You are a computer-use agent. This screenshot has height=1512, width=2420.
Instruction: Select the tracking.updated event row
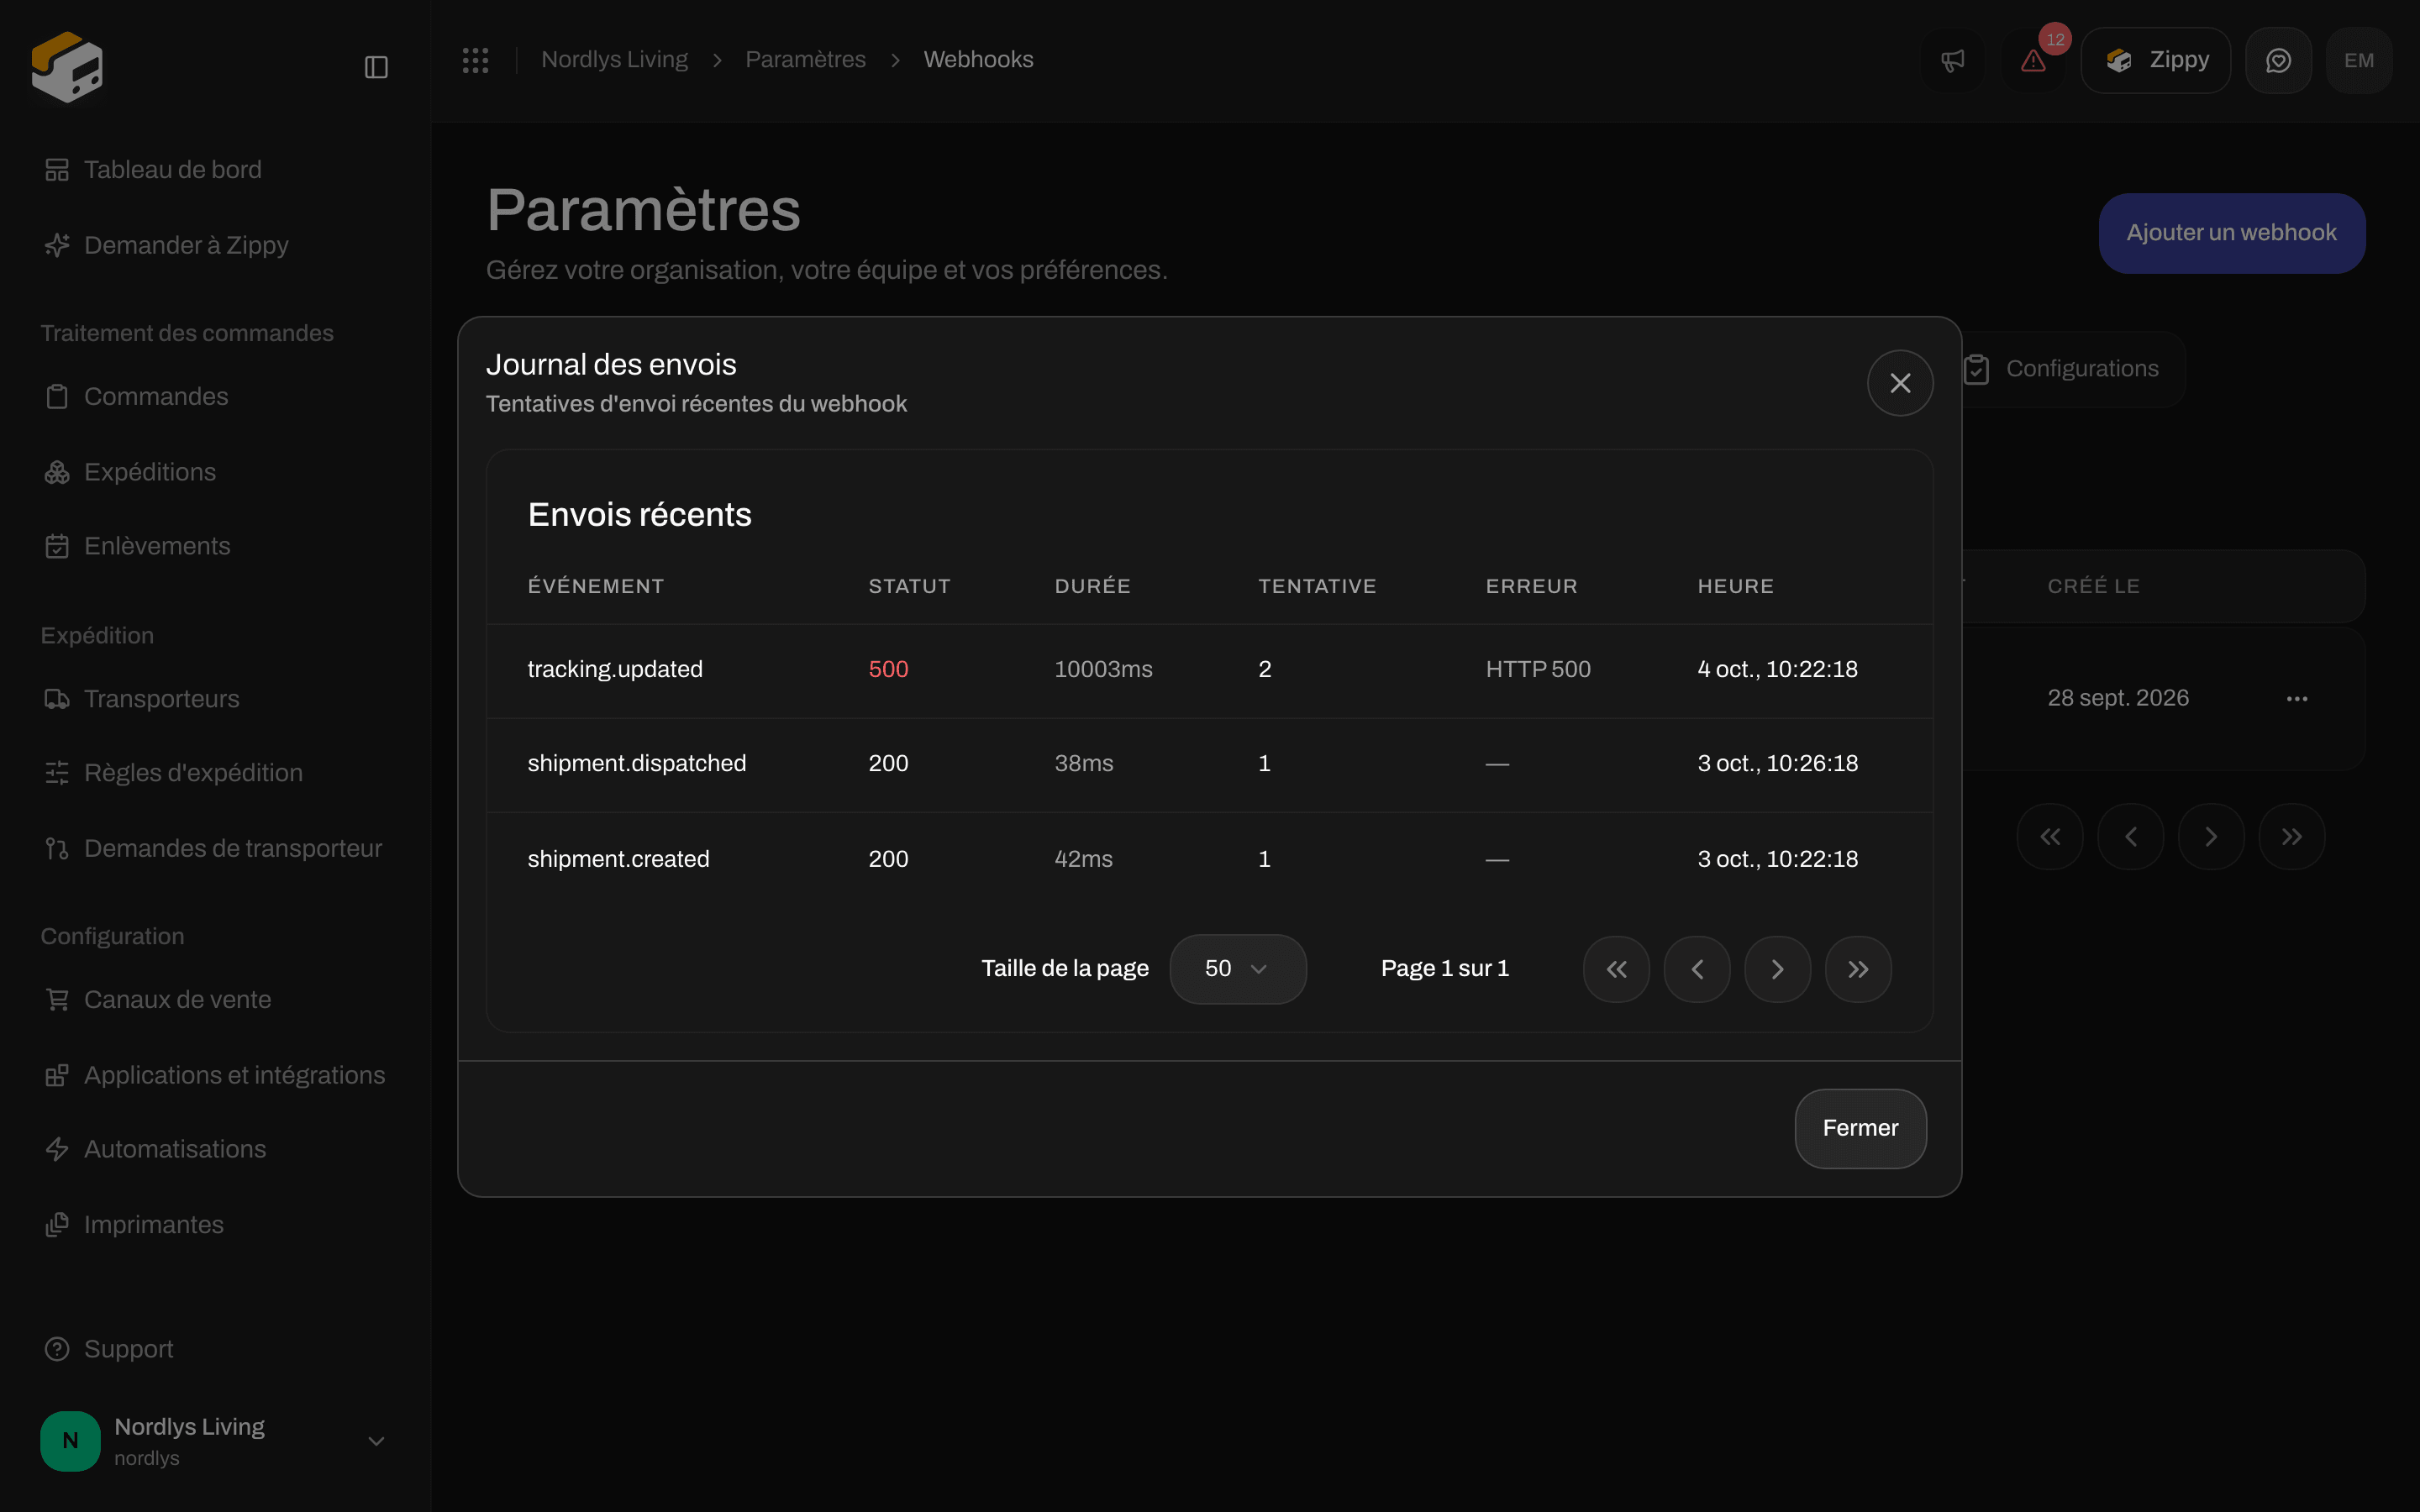(x=1209, y=670)
